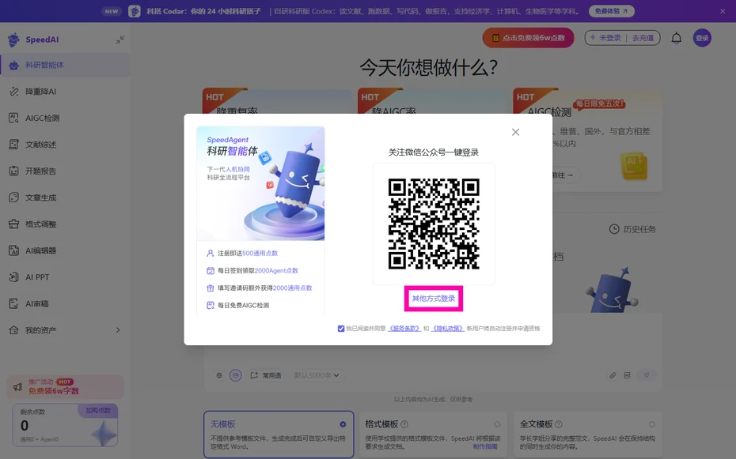Image resolution: width=736 pixels, height=459 pixels.
Task: Select the 格式模板 radio option
Action: coord(497,424)
